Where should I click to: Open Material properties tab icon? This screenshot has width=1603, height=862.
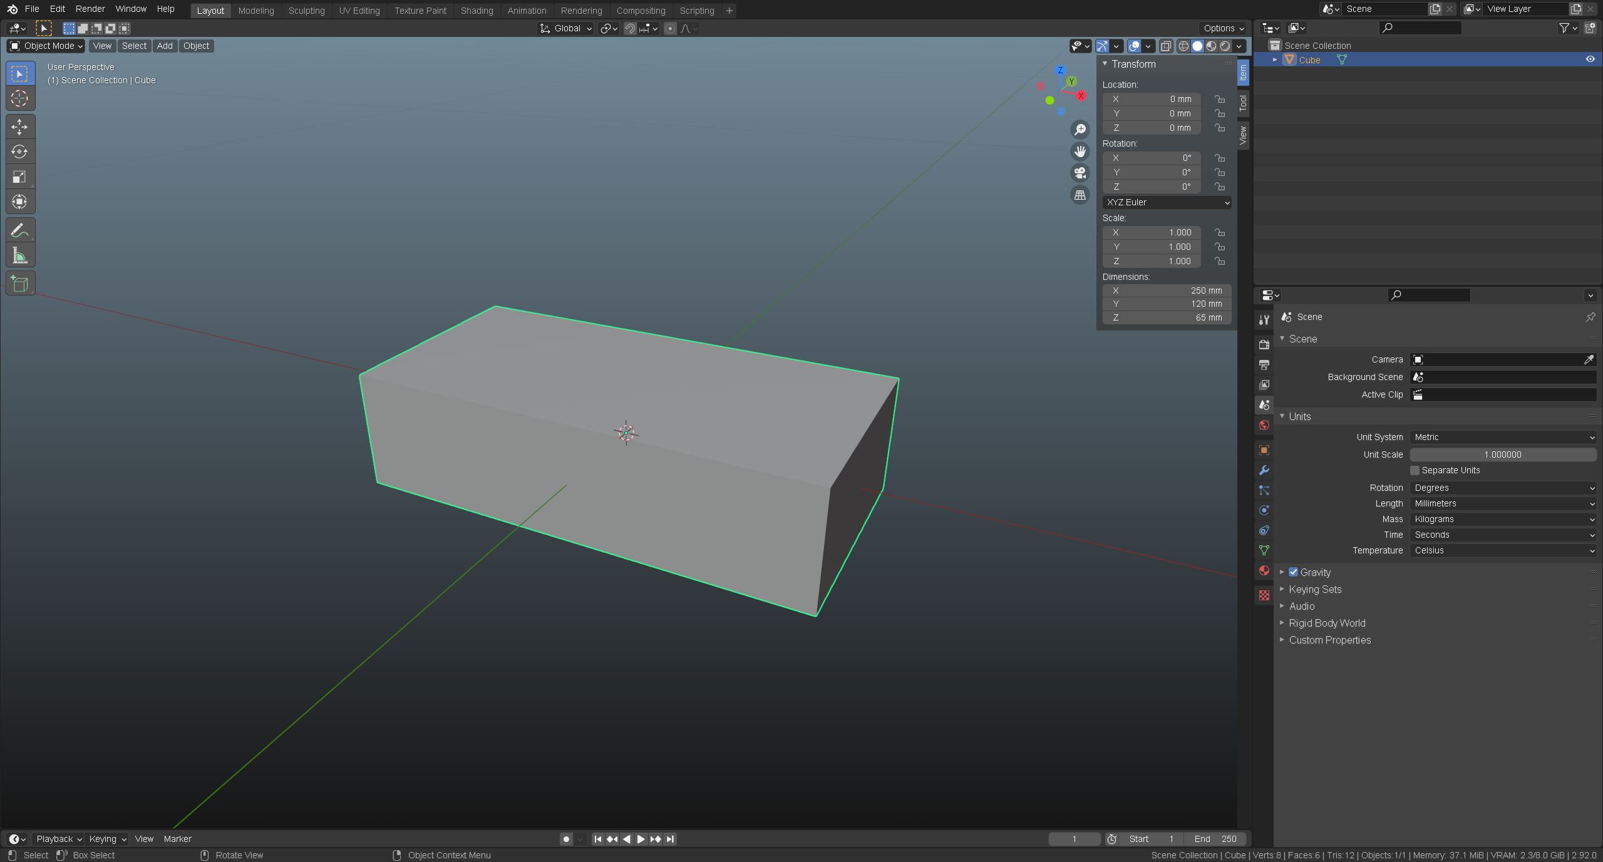(1264, 570)
